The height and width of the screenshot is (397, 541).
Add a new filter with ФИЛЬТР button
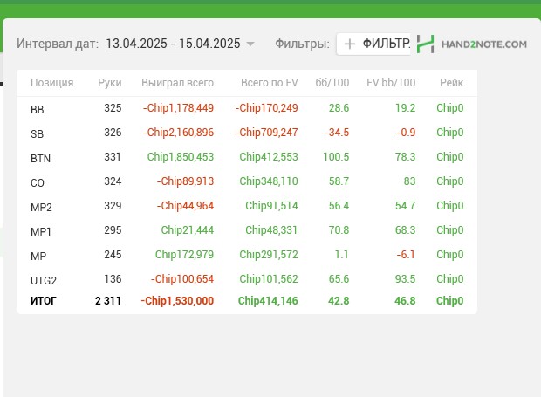click(x=373, y=44)
